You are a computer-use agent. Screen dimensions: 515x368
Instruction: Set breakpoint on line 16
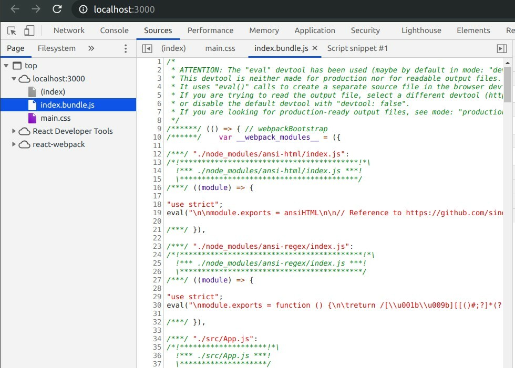157,187
